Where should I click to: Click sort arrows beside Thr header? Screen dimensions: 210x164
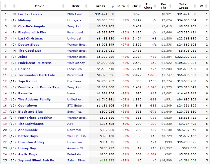click(140, 6)
